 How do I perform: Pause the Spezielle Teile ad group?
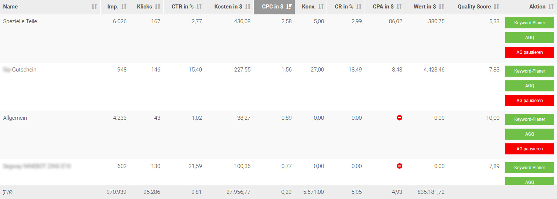(530, 52)
